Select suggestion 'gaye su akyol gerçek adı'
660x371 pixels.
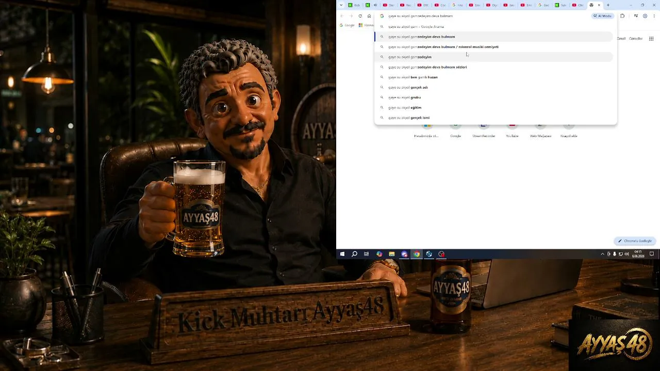493,87
